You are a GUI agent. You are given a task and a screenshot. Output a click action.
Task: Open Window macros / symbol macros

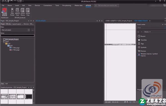click(x=148, y=55)
